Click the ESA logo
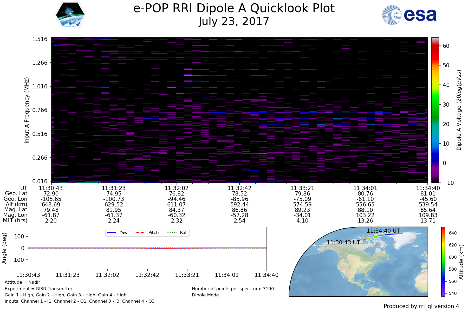468x312 pixels. click(x=409, y=15)
